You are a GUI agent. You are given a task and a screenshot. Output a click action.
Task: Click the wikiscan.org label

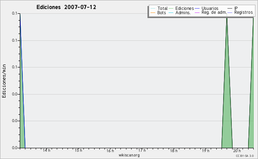129,155
